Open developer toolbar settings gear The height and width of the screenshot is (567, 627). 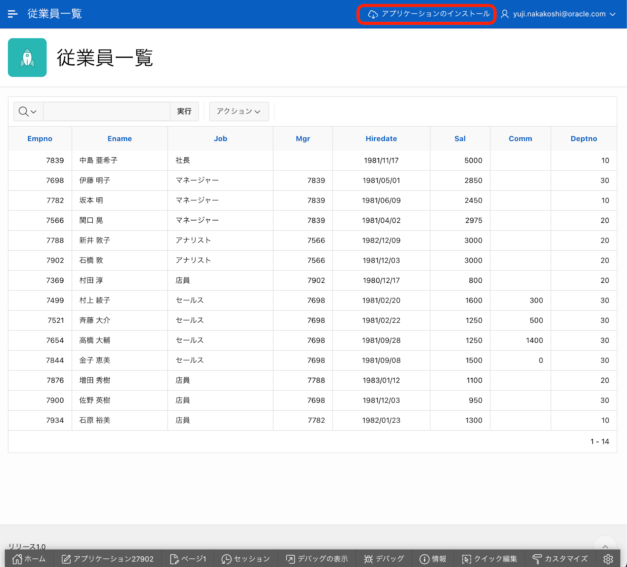pyautogui.click(x=608, y=559)
